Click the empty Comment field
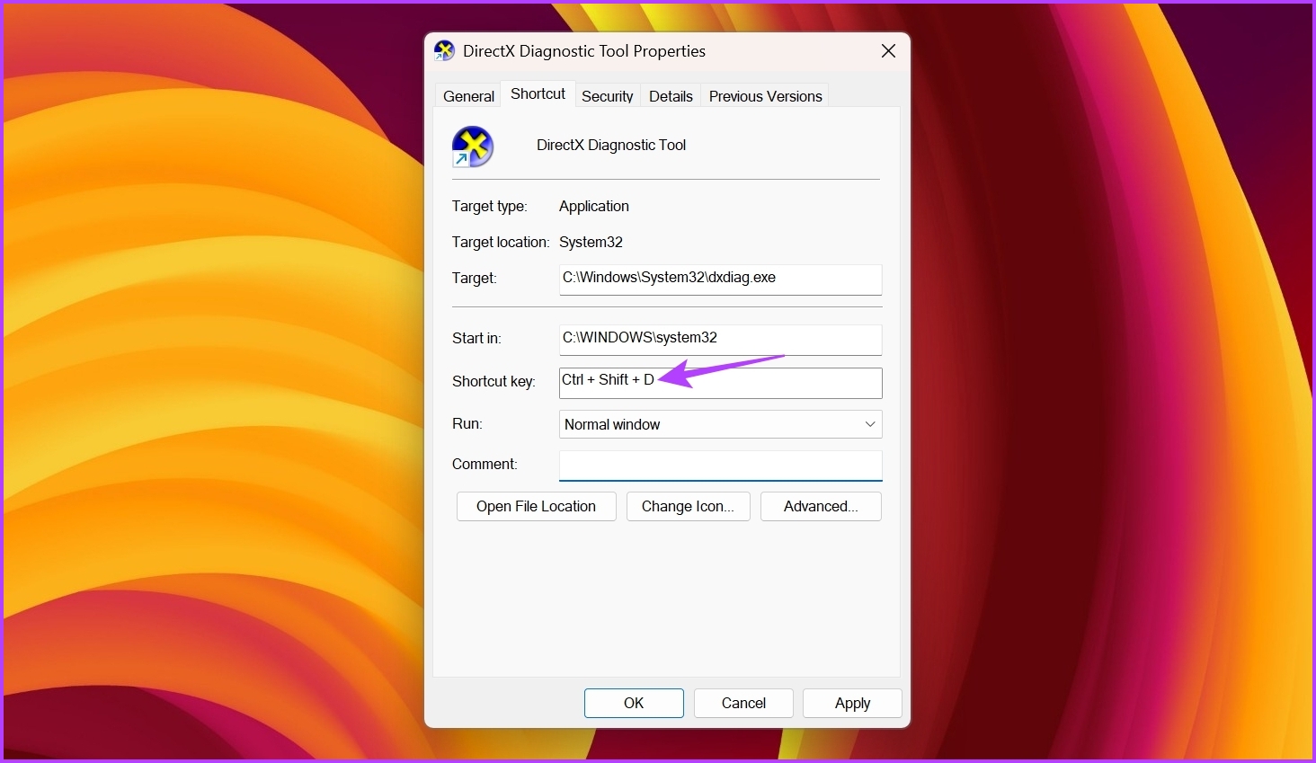 719,465
